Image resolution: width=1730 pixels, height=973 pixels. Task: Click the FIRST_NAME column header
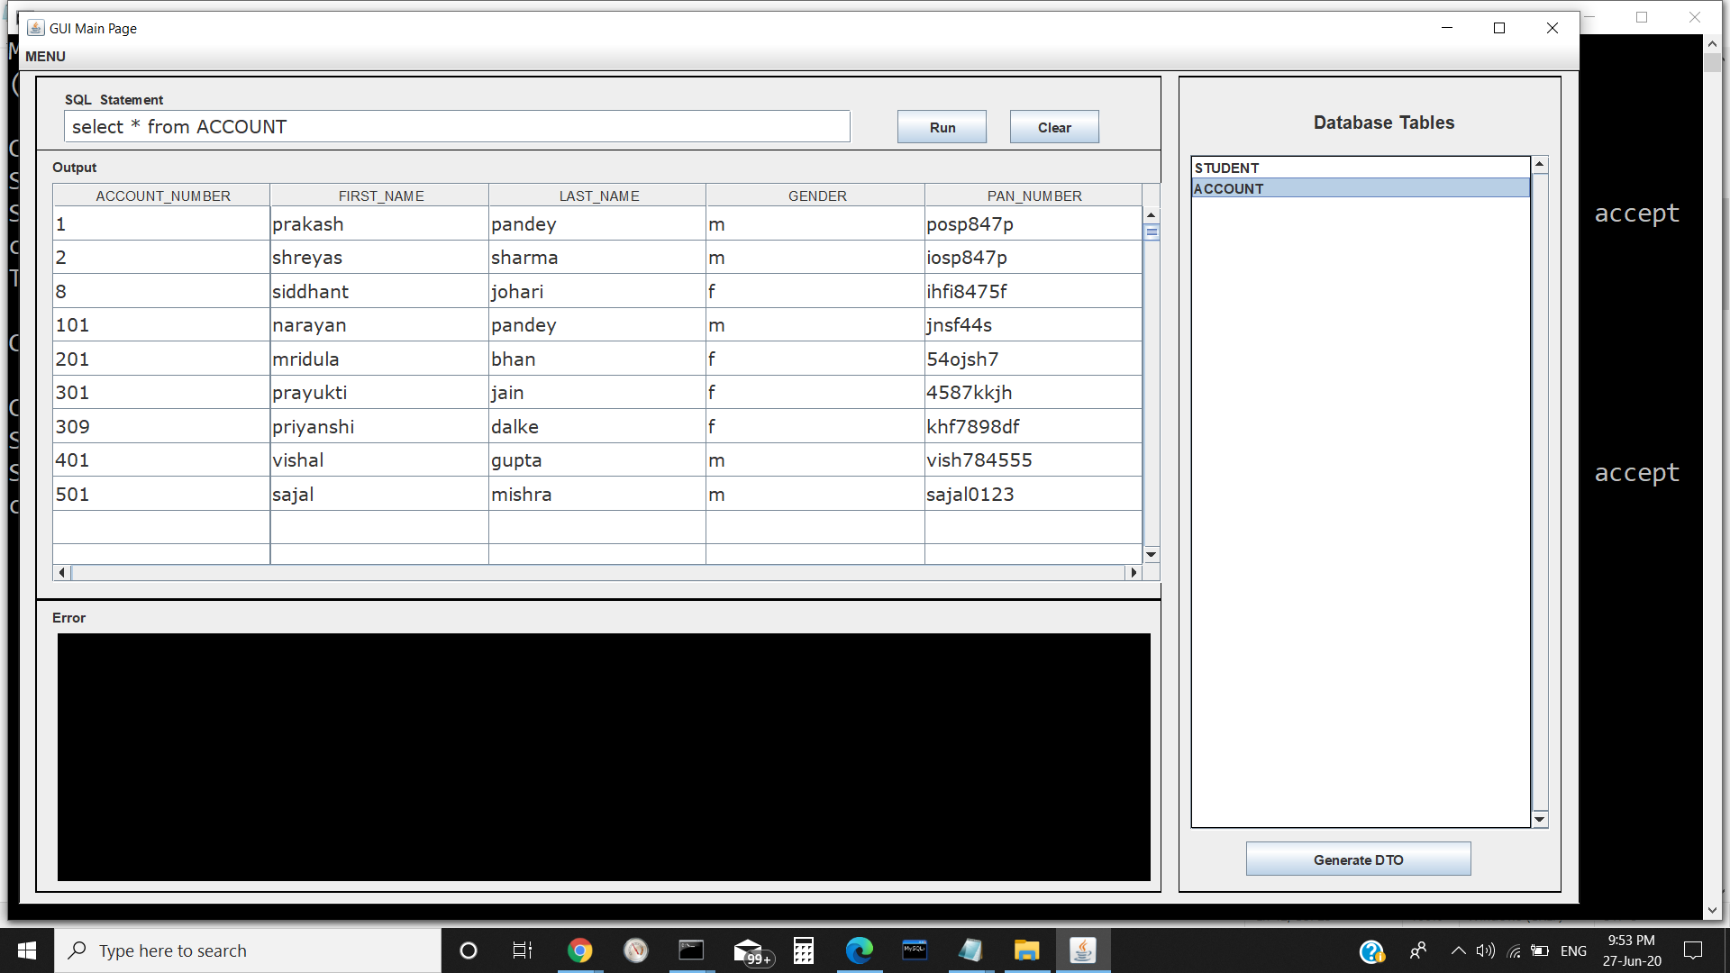click(x=380, y=195)
